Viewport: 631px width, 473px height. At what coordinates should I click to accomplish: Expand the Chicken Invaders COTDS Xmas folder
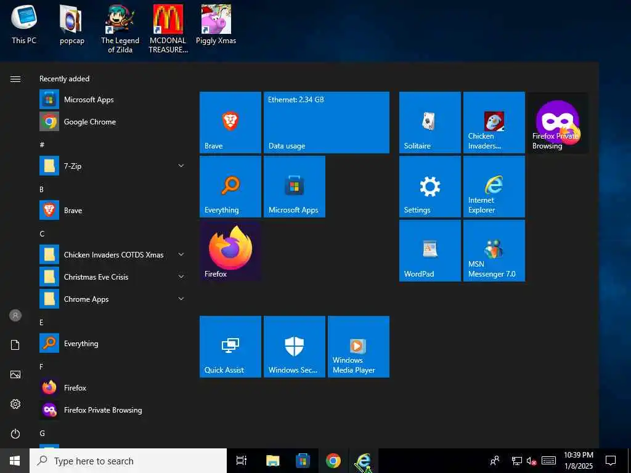(x=113, y=254)
